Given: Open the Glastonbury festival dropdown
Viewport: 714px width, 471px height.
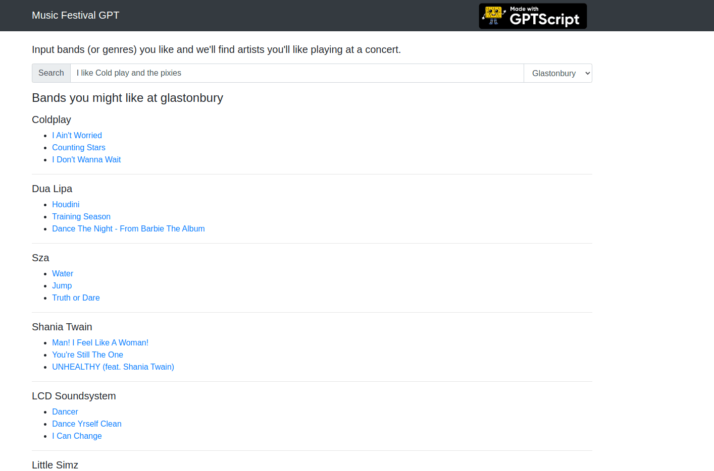Looking at the screenshot, I should [558, 73].
